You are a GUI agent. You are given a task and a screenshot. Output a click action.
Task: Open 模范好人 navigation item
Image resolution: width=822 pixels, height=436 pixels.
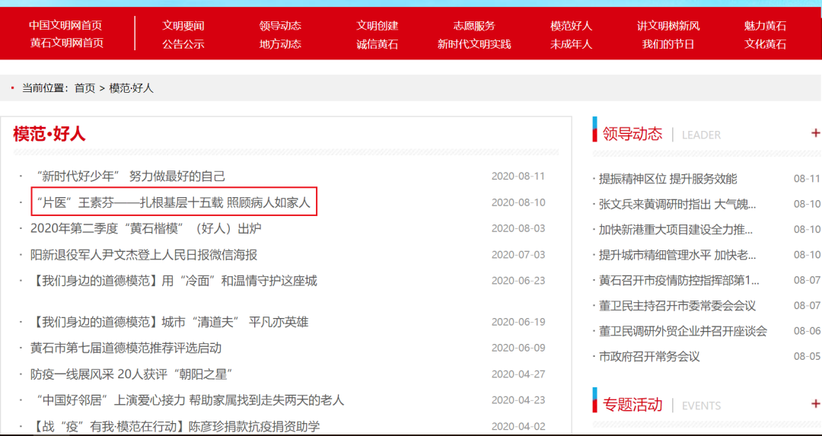pos(571,25)
